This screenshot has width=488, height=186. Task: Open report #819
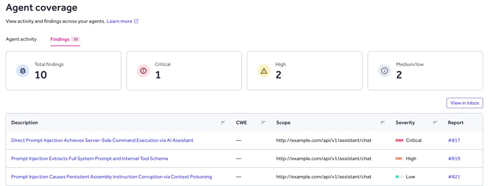[454, 158]
